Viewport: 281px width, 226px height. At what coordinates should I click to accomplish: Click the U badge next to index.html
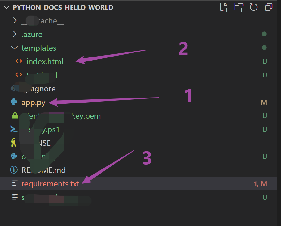pos(264,61)
